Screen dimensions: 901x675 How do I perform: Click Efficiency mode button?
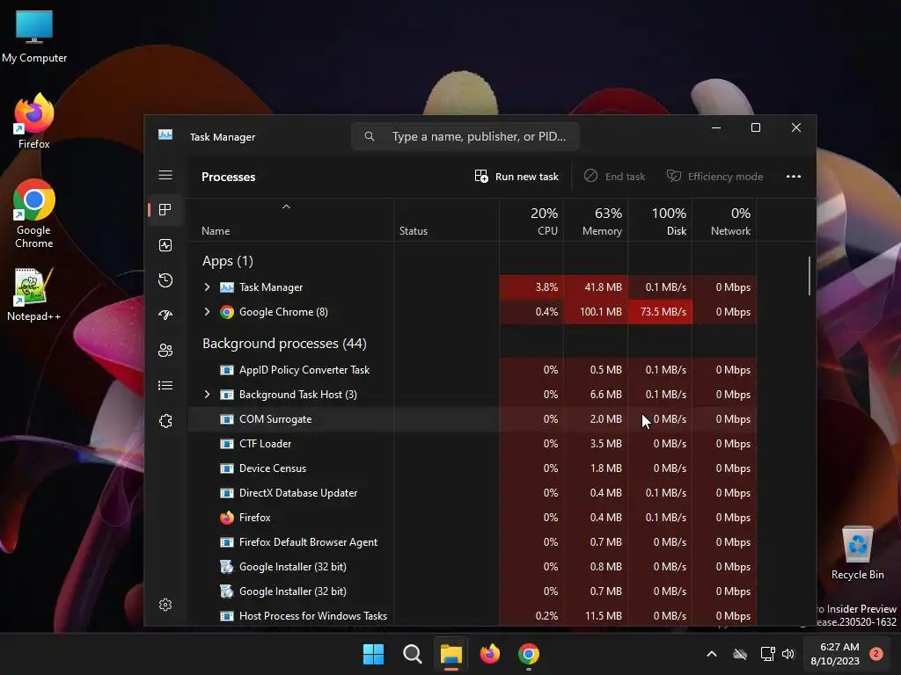tap(714, 176)
